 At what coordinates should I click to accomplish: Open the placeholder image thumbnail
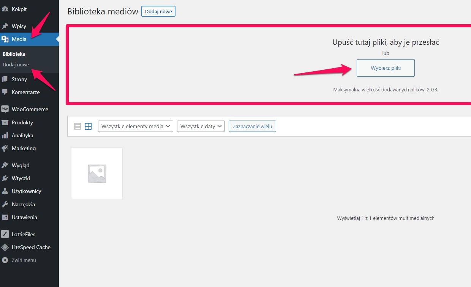point(97,173)
